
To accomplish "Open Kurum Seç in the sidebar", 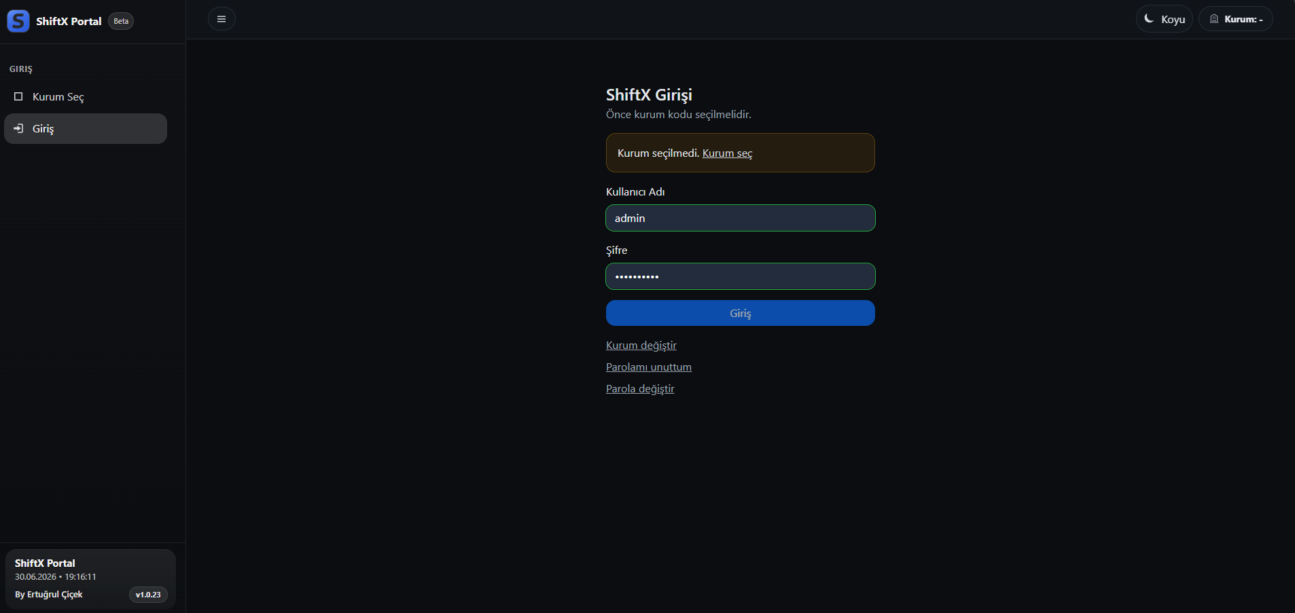I will [86, 97].
